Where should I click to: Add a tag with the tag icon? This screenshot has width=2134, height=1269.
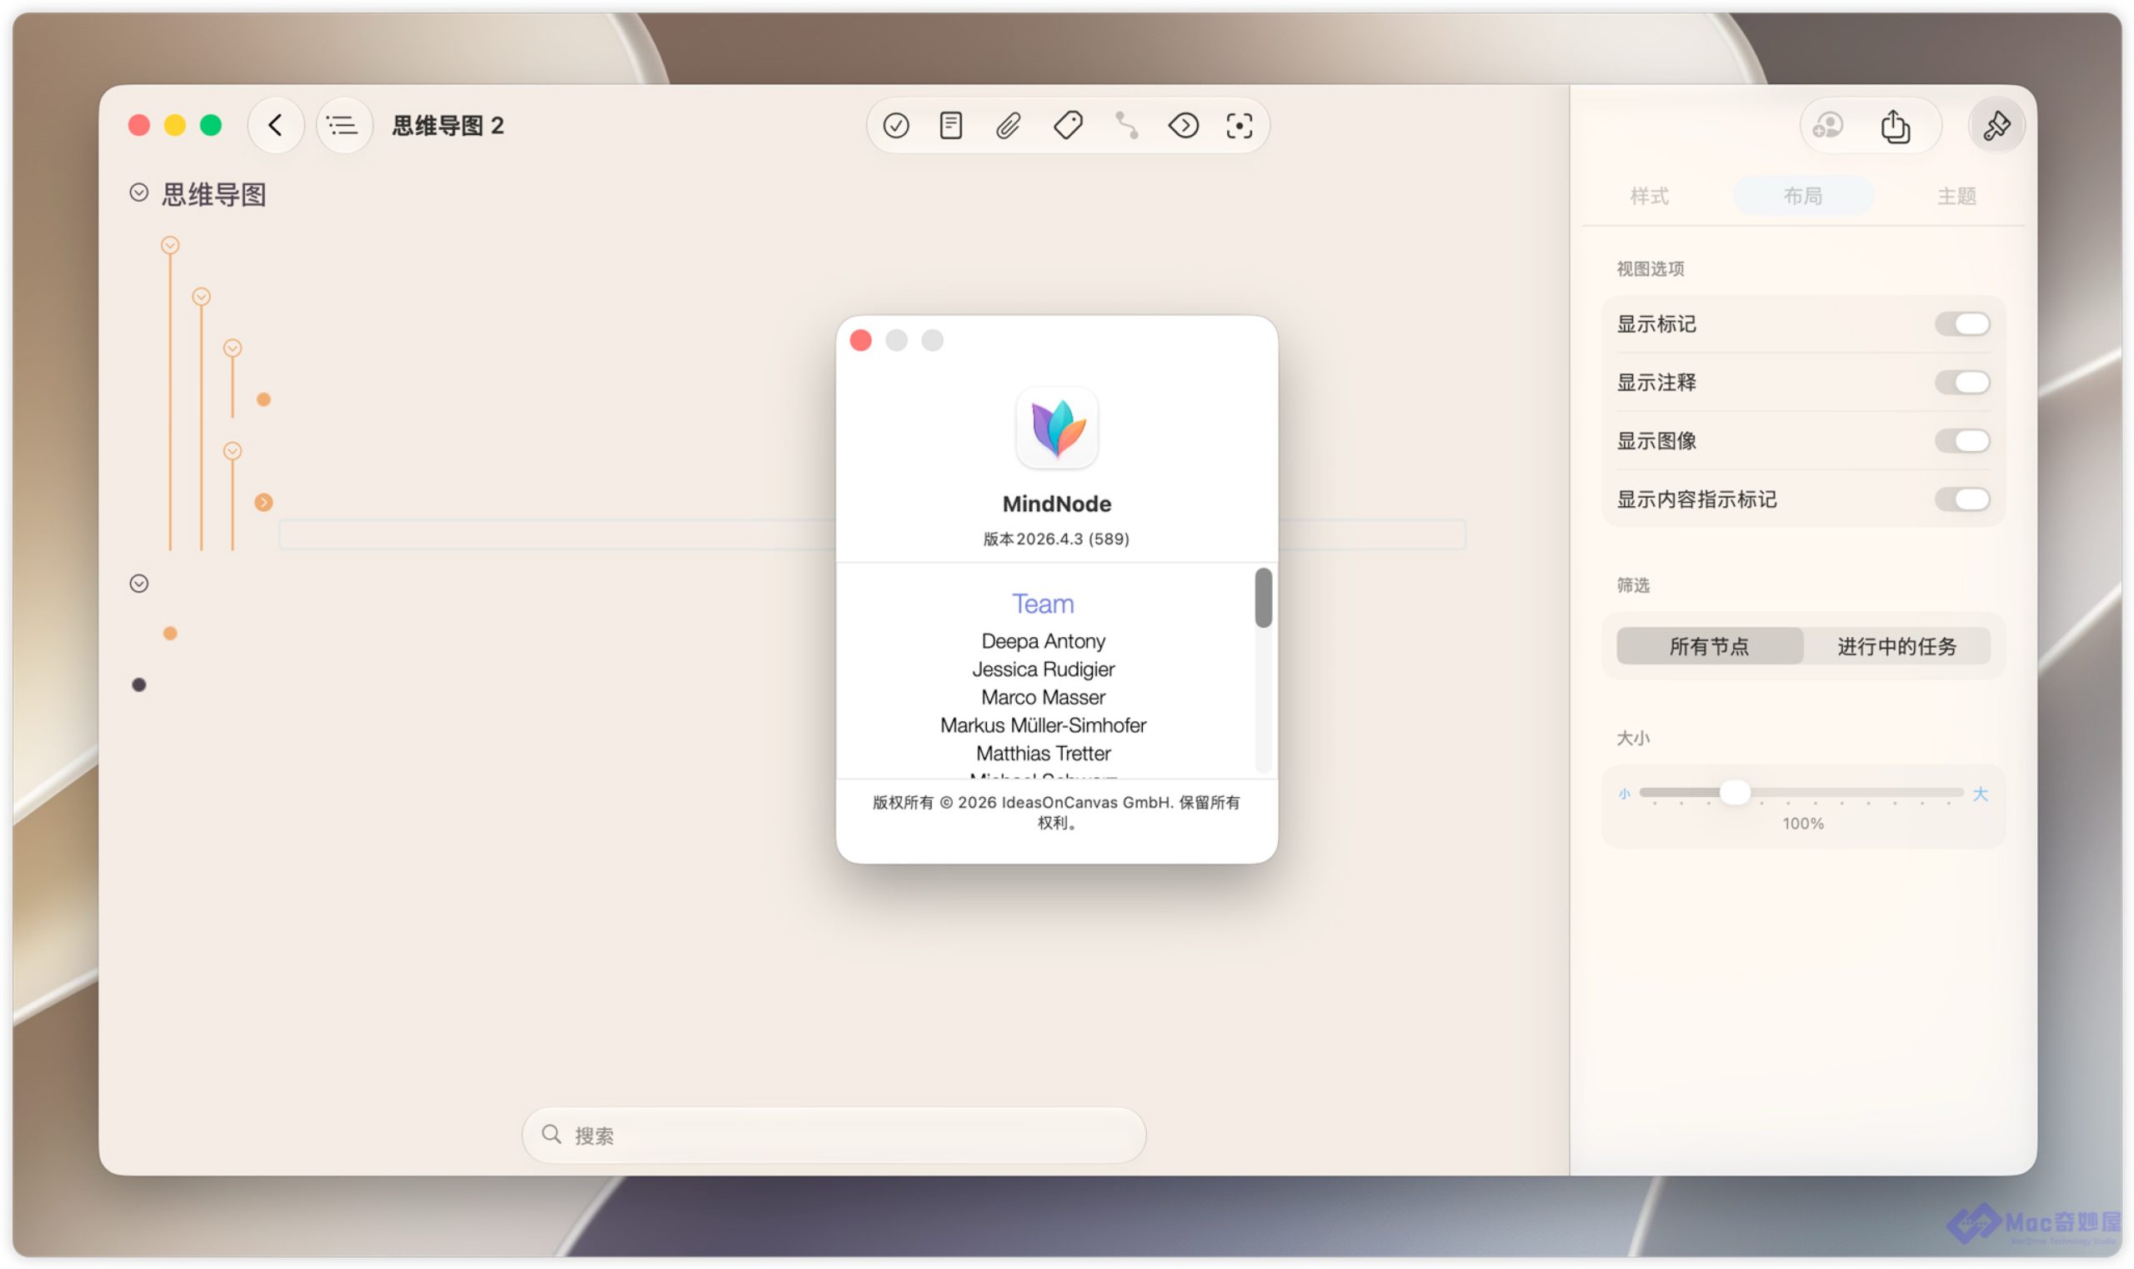[1068, 126]
